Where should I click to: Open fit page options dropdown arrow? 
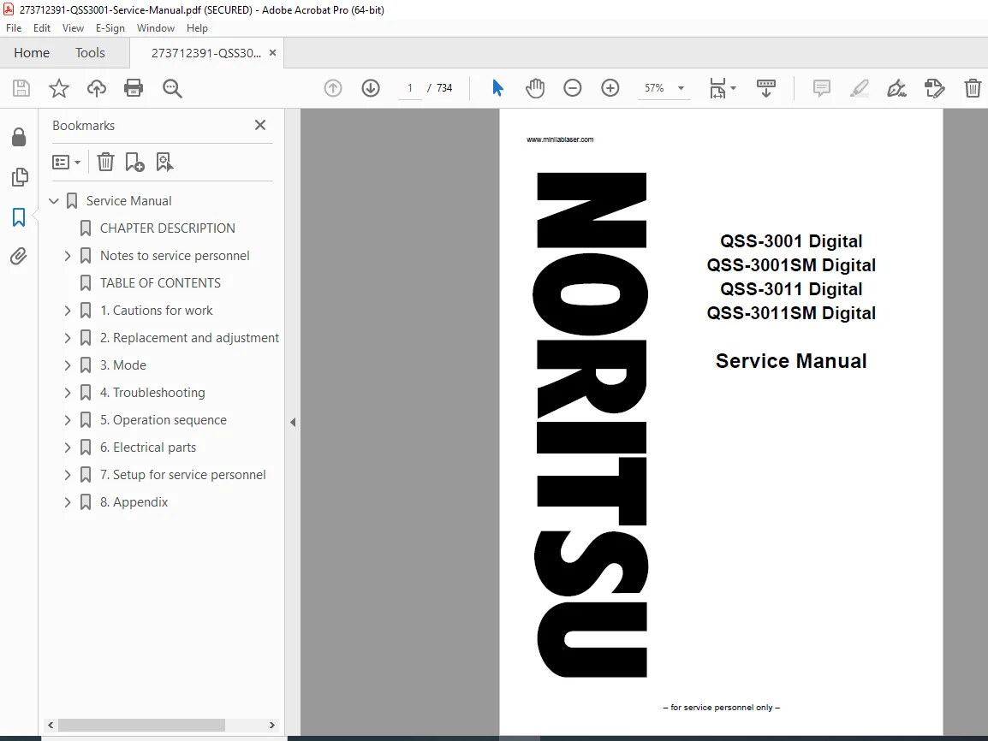pyautogui.click(x=733, y=88)
